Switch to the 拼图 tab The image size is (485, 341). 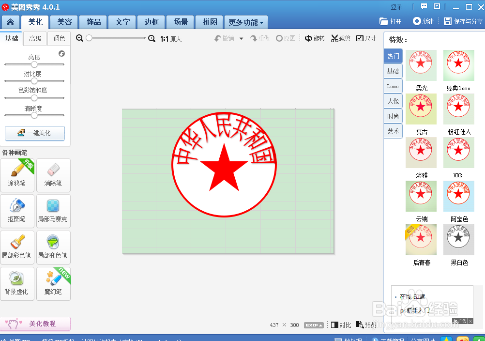[210, 22]
